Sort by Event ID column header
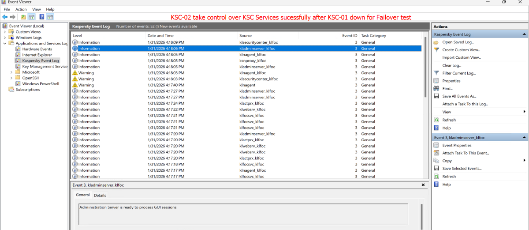The image size is (529, 230). [329, 36]
